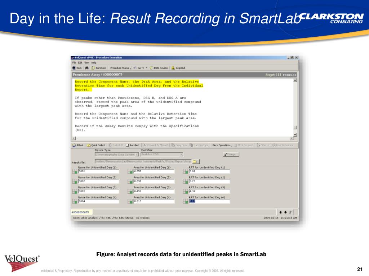The width and height of the screenshot is (369, 276).
Task: Click the RRT for Unidentified Deg (1) field
Action: coord(209,171)
